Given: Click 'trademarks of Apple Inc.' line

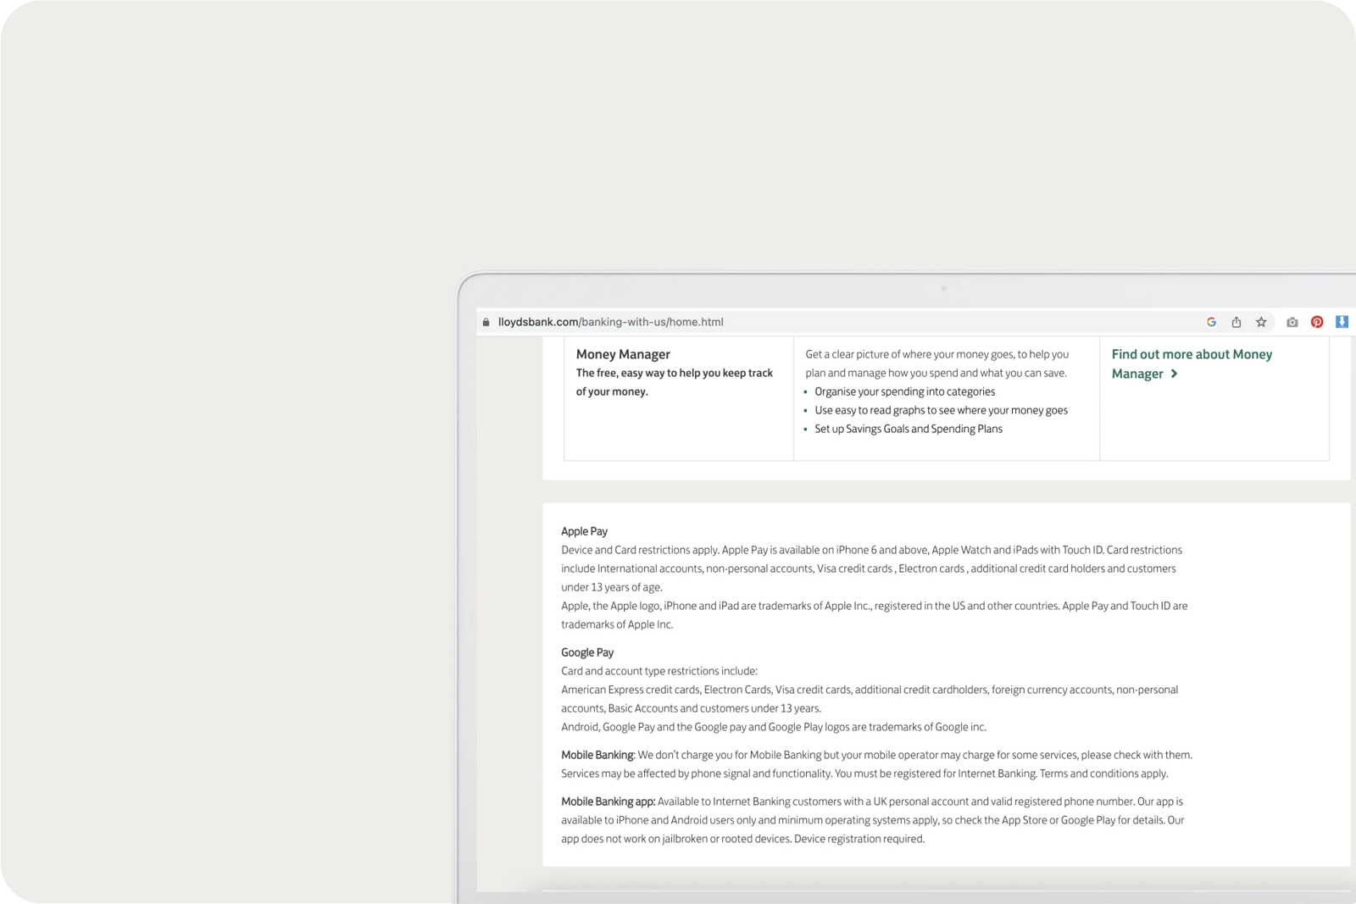Looking at the screenshot, I should point(616,624).
